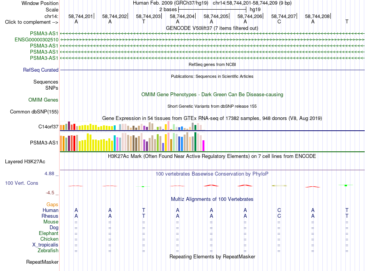The height and width of the screenshot is (271, 365).
Task: Click the '2 bases' scale label
Action: [168, 10]
